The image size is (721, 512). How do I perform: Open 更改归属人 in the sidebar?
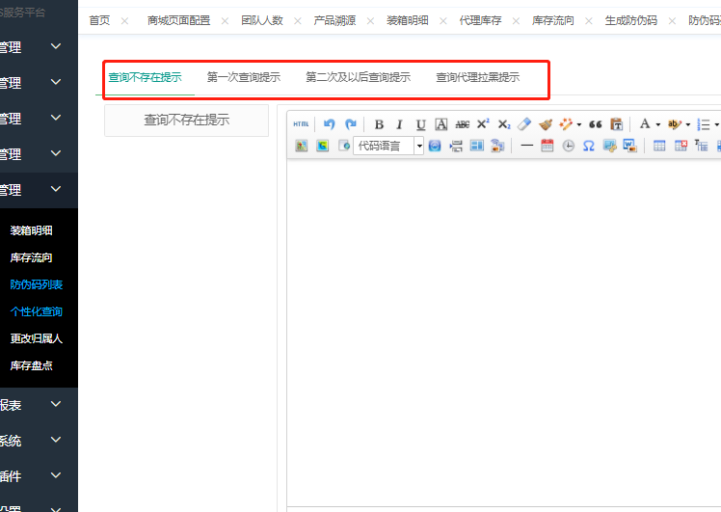[x=36, y=338]
